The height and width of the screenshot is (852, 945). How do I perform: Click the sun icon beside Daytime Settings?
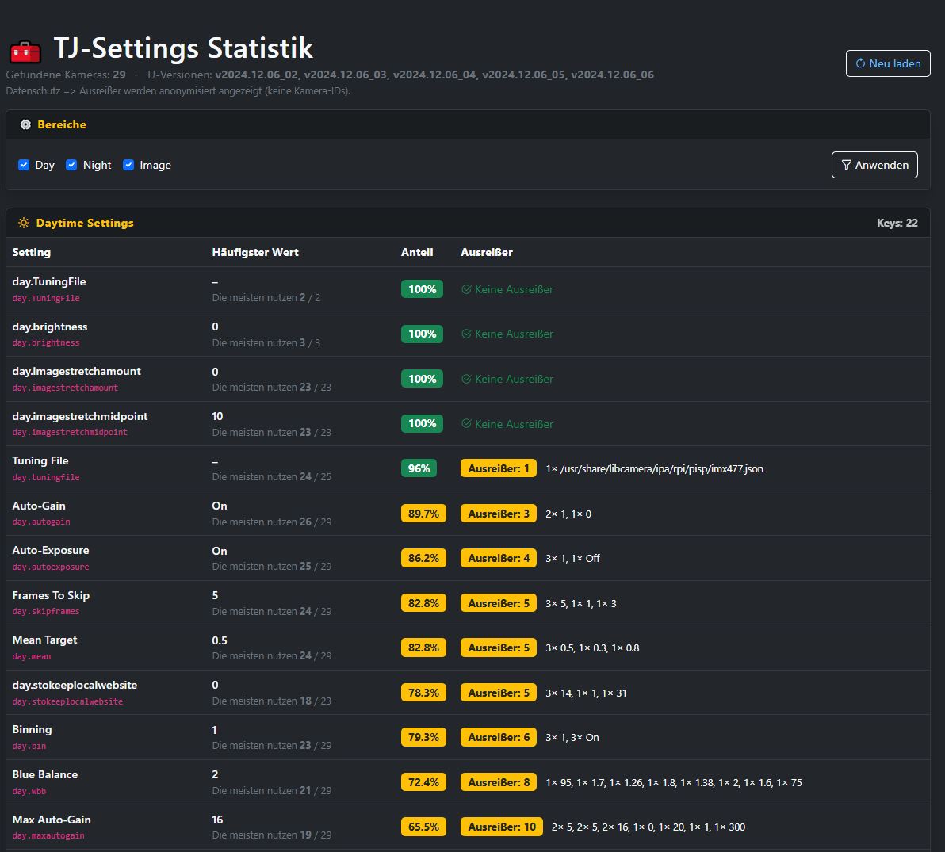(x=25, y=223)
